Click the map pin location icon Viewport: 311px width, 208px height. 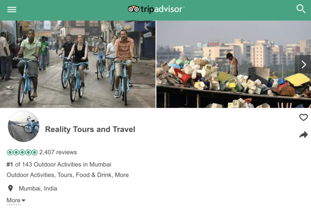point(10,188)
